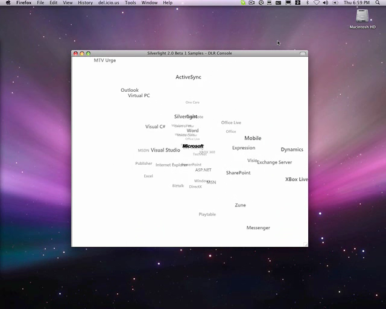Click the XBOX 360 tag
This screenshot has width=386, height=309.
pos(207,152)
